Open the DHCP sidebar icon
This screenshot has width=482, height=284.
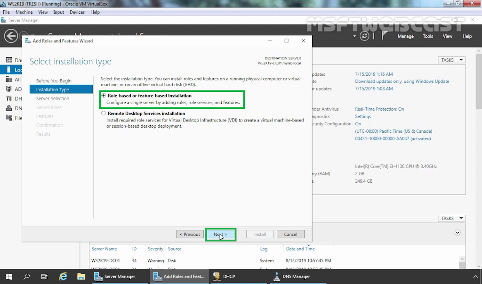(x=9, y=98)
